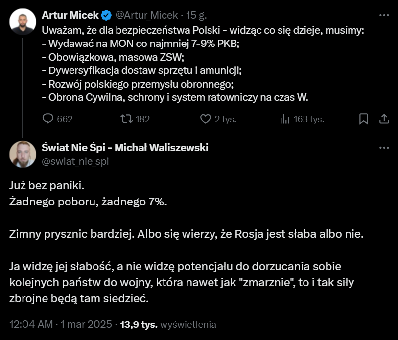
Task: Open view analytics icon showing 163 tys.
Action: click(x=284, y=119)
